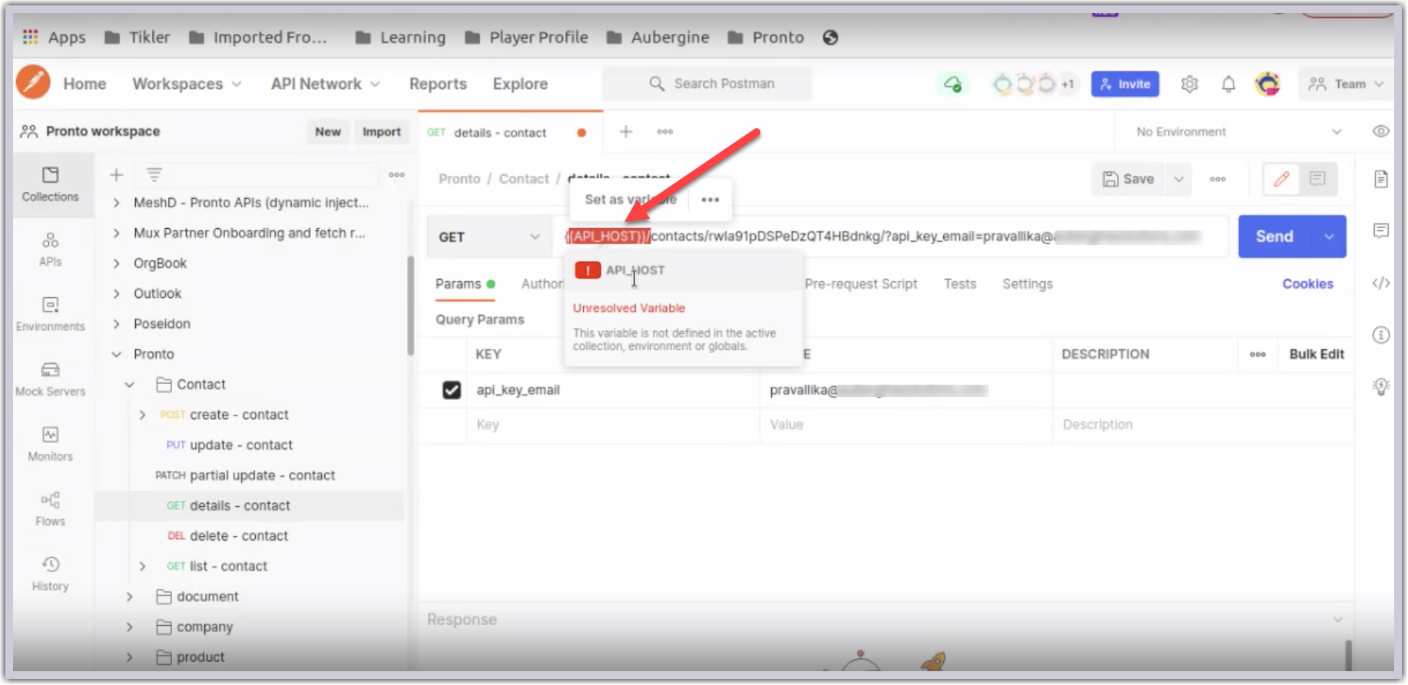Open the Workspaces dropdown menu
1408x685 pixels.
point(187,84)
